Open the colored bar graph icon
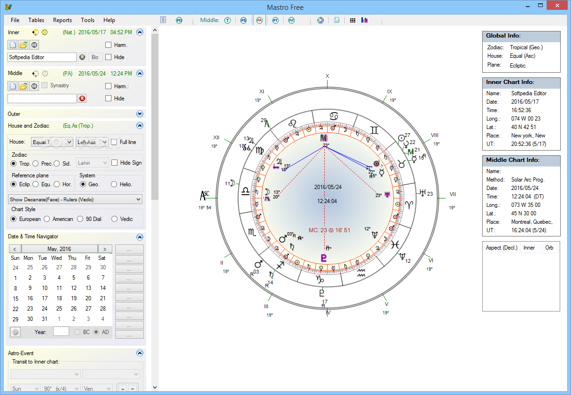Image resolution: width=571 pixels, height=395 pixels. 364,20
